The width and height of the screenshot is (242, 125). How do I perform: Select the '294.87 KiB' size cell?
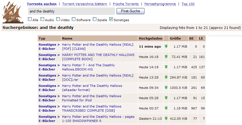pos(179,77)
